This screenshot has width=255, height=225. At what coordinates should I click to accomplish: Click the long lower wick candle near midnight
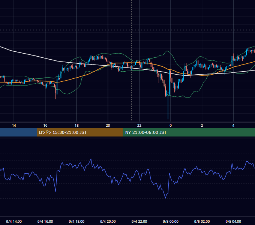click(168, 106)
